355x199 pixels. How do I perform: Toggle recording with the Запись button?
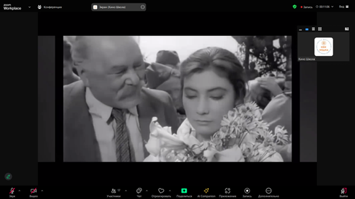click(x=247, y=191)
